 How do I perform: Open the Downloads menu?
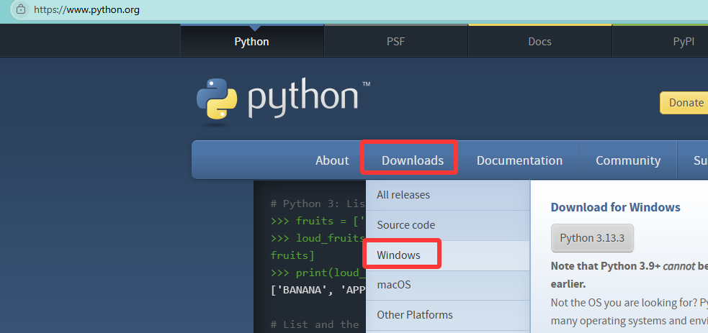413,160
